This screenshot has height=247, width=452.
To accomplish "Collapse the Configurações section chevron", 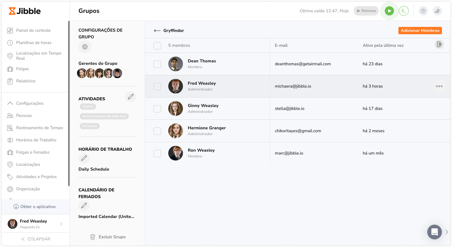I will click(10, 103).
